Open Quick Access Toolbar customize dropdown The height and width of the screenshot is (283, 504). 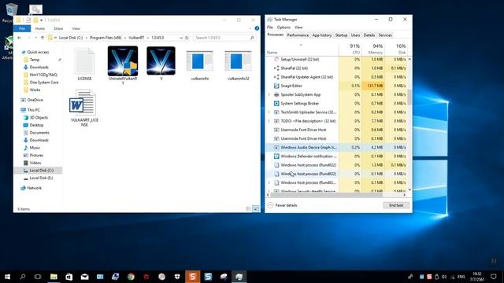[41, 20]
